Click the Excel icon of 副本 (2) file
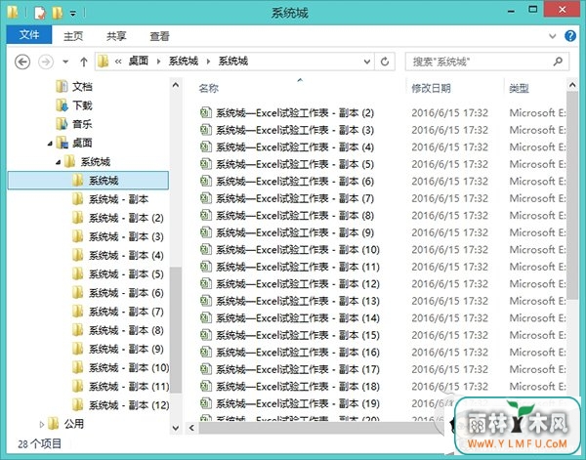Image resolution: width=586 pixels, height=460 pixels. pos(206,112)
